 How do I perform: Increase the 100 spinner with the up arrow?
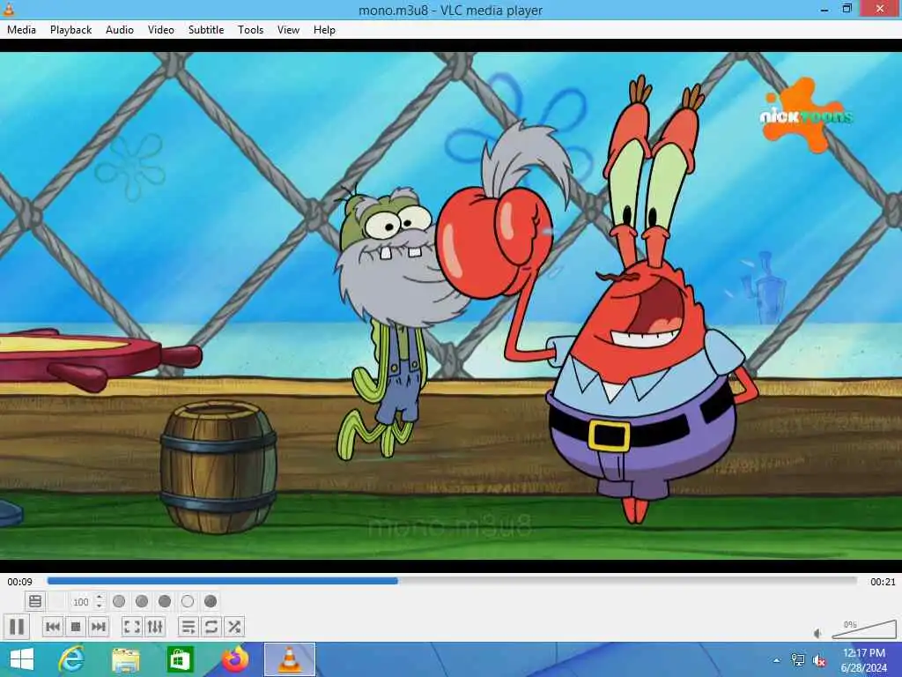(x=99, y=598)
